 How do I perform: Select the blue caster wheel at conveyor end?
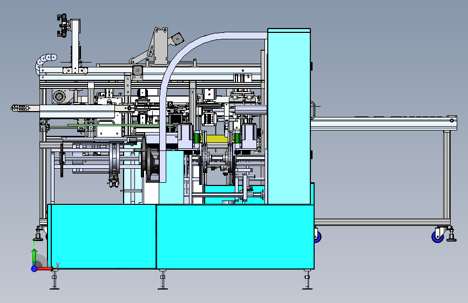[x=438, y=237]
